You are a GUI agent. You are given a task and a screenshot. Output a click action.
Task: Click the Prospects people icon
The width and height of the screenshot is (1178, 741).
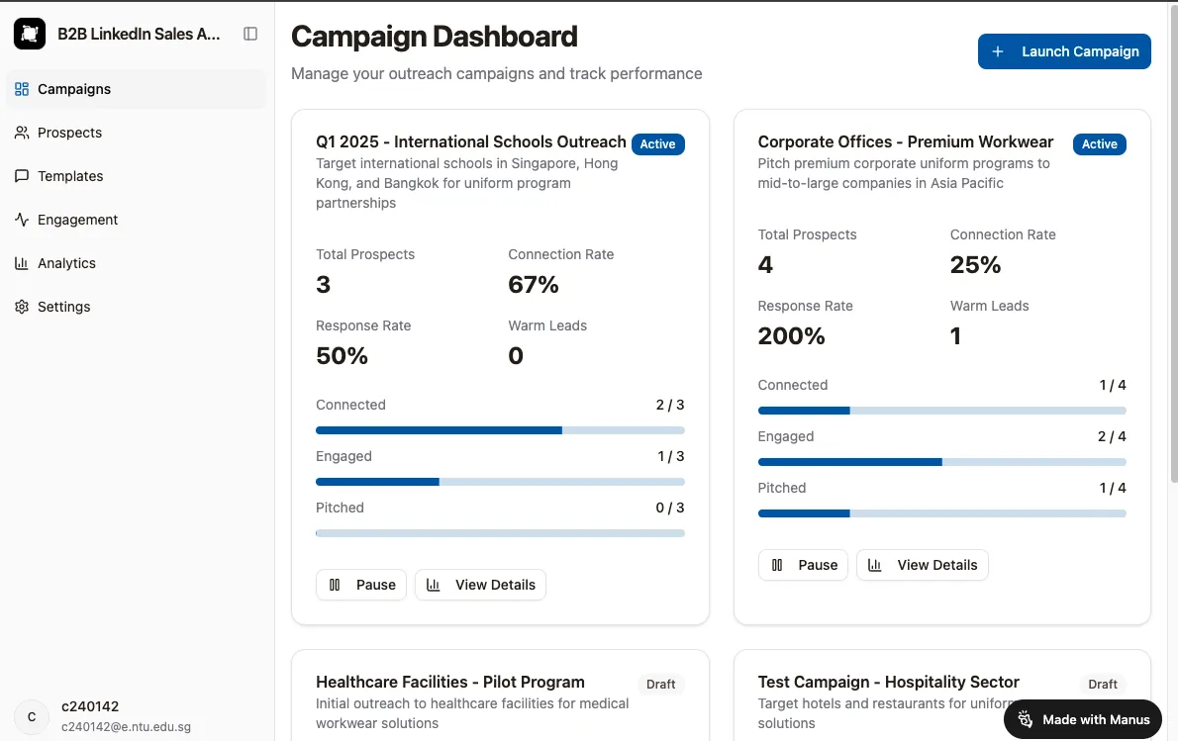tap(22, 133)
